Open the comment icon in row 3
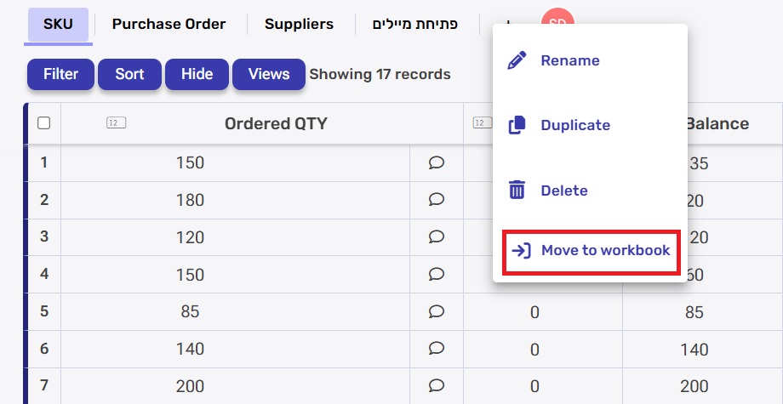 pos(437,237)
